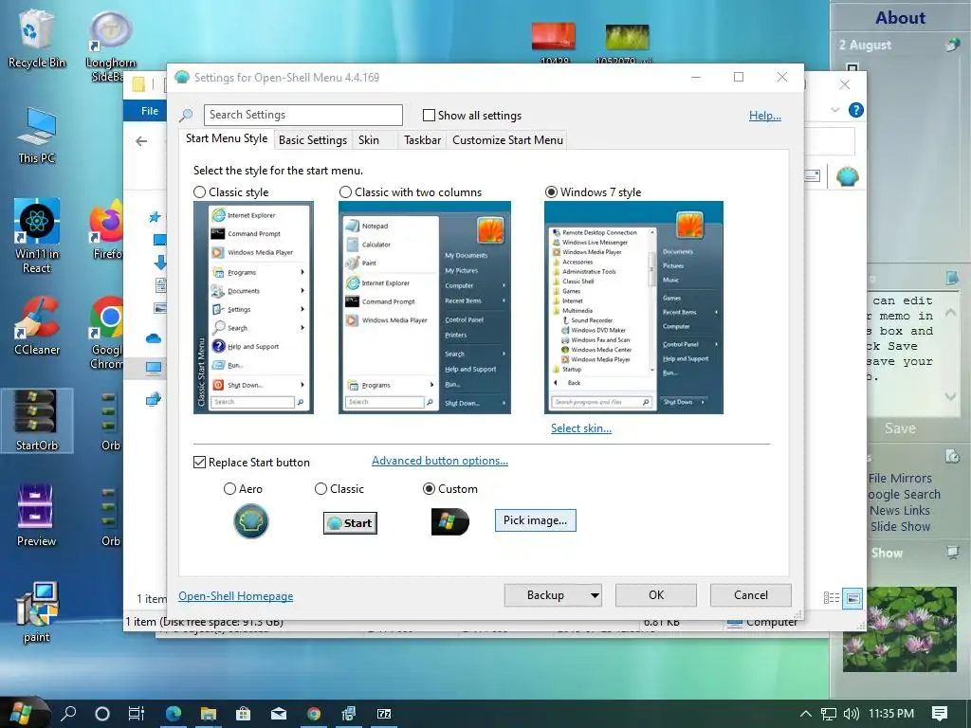Choose the Aero start button option
The width and height of the screenshot is (971, 728).
229,489
